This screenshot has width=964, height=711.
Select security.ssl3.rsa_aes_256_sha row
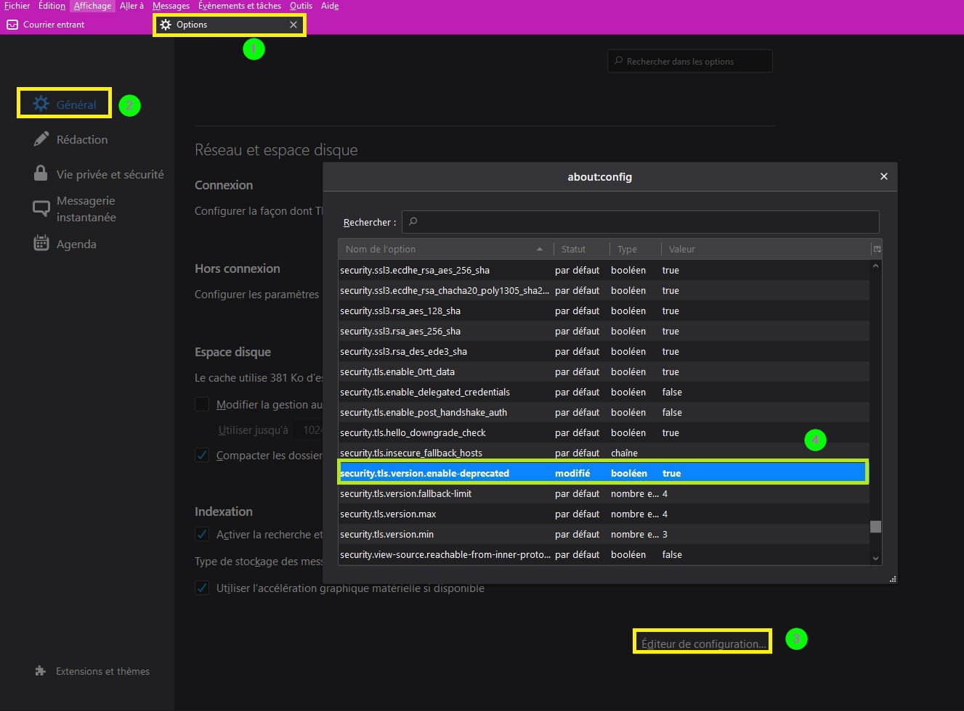pyautogui.click(x=604, y=331)
